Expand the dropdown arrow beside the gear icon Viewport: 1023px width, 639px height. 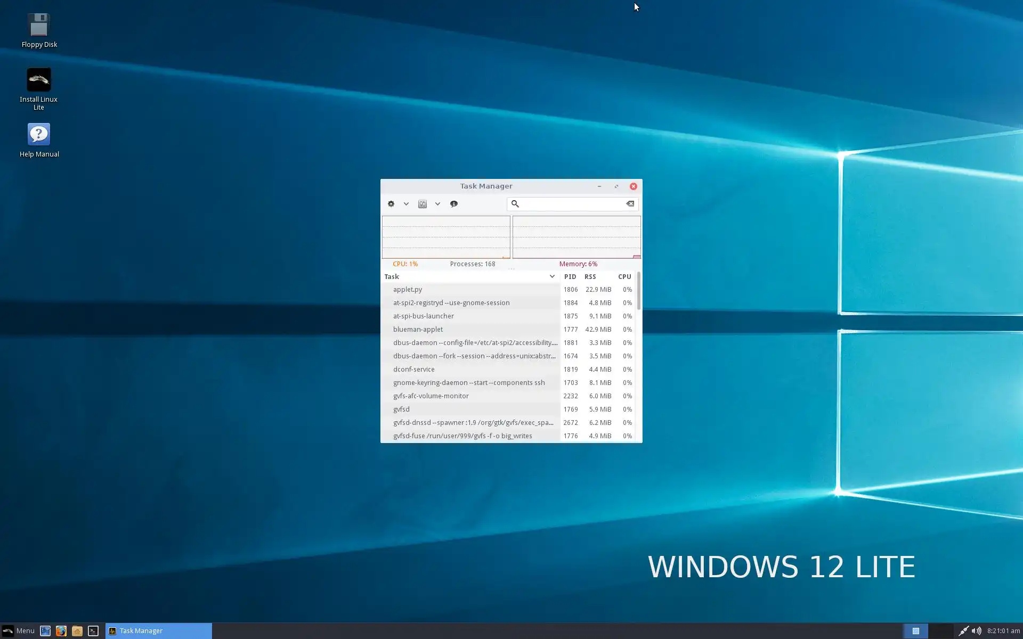[406, 204]
